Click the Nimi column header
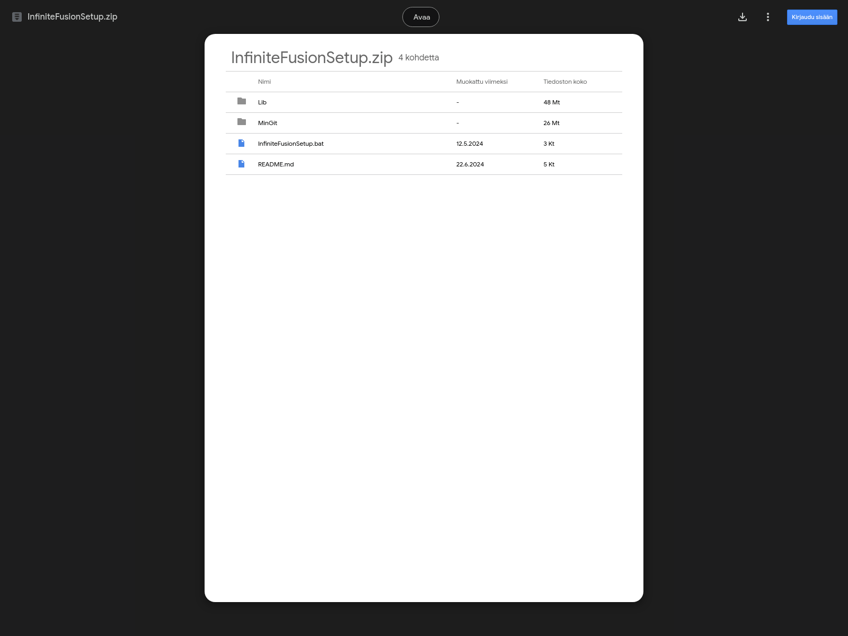The height and width of the screenshot is (636, 848). 264,82
